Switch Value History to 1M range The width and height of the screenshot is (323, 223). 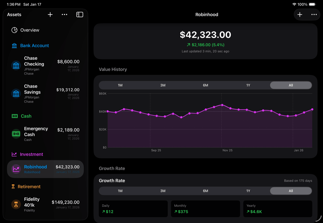120,85
